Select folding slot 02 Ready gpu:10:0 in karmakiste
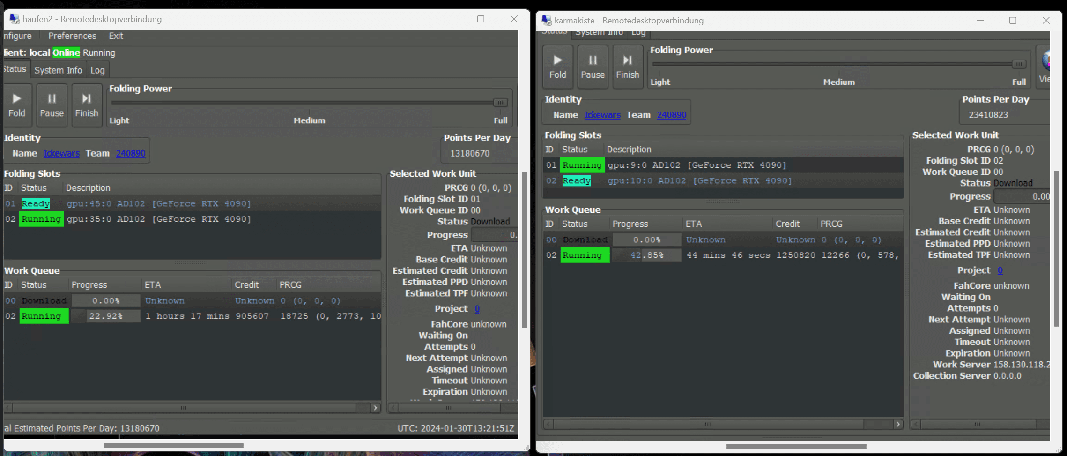Image resolution: width=1067 pixels, height=456 pixels. [x=723, y=180]
